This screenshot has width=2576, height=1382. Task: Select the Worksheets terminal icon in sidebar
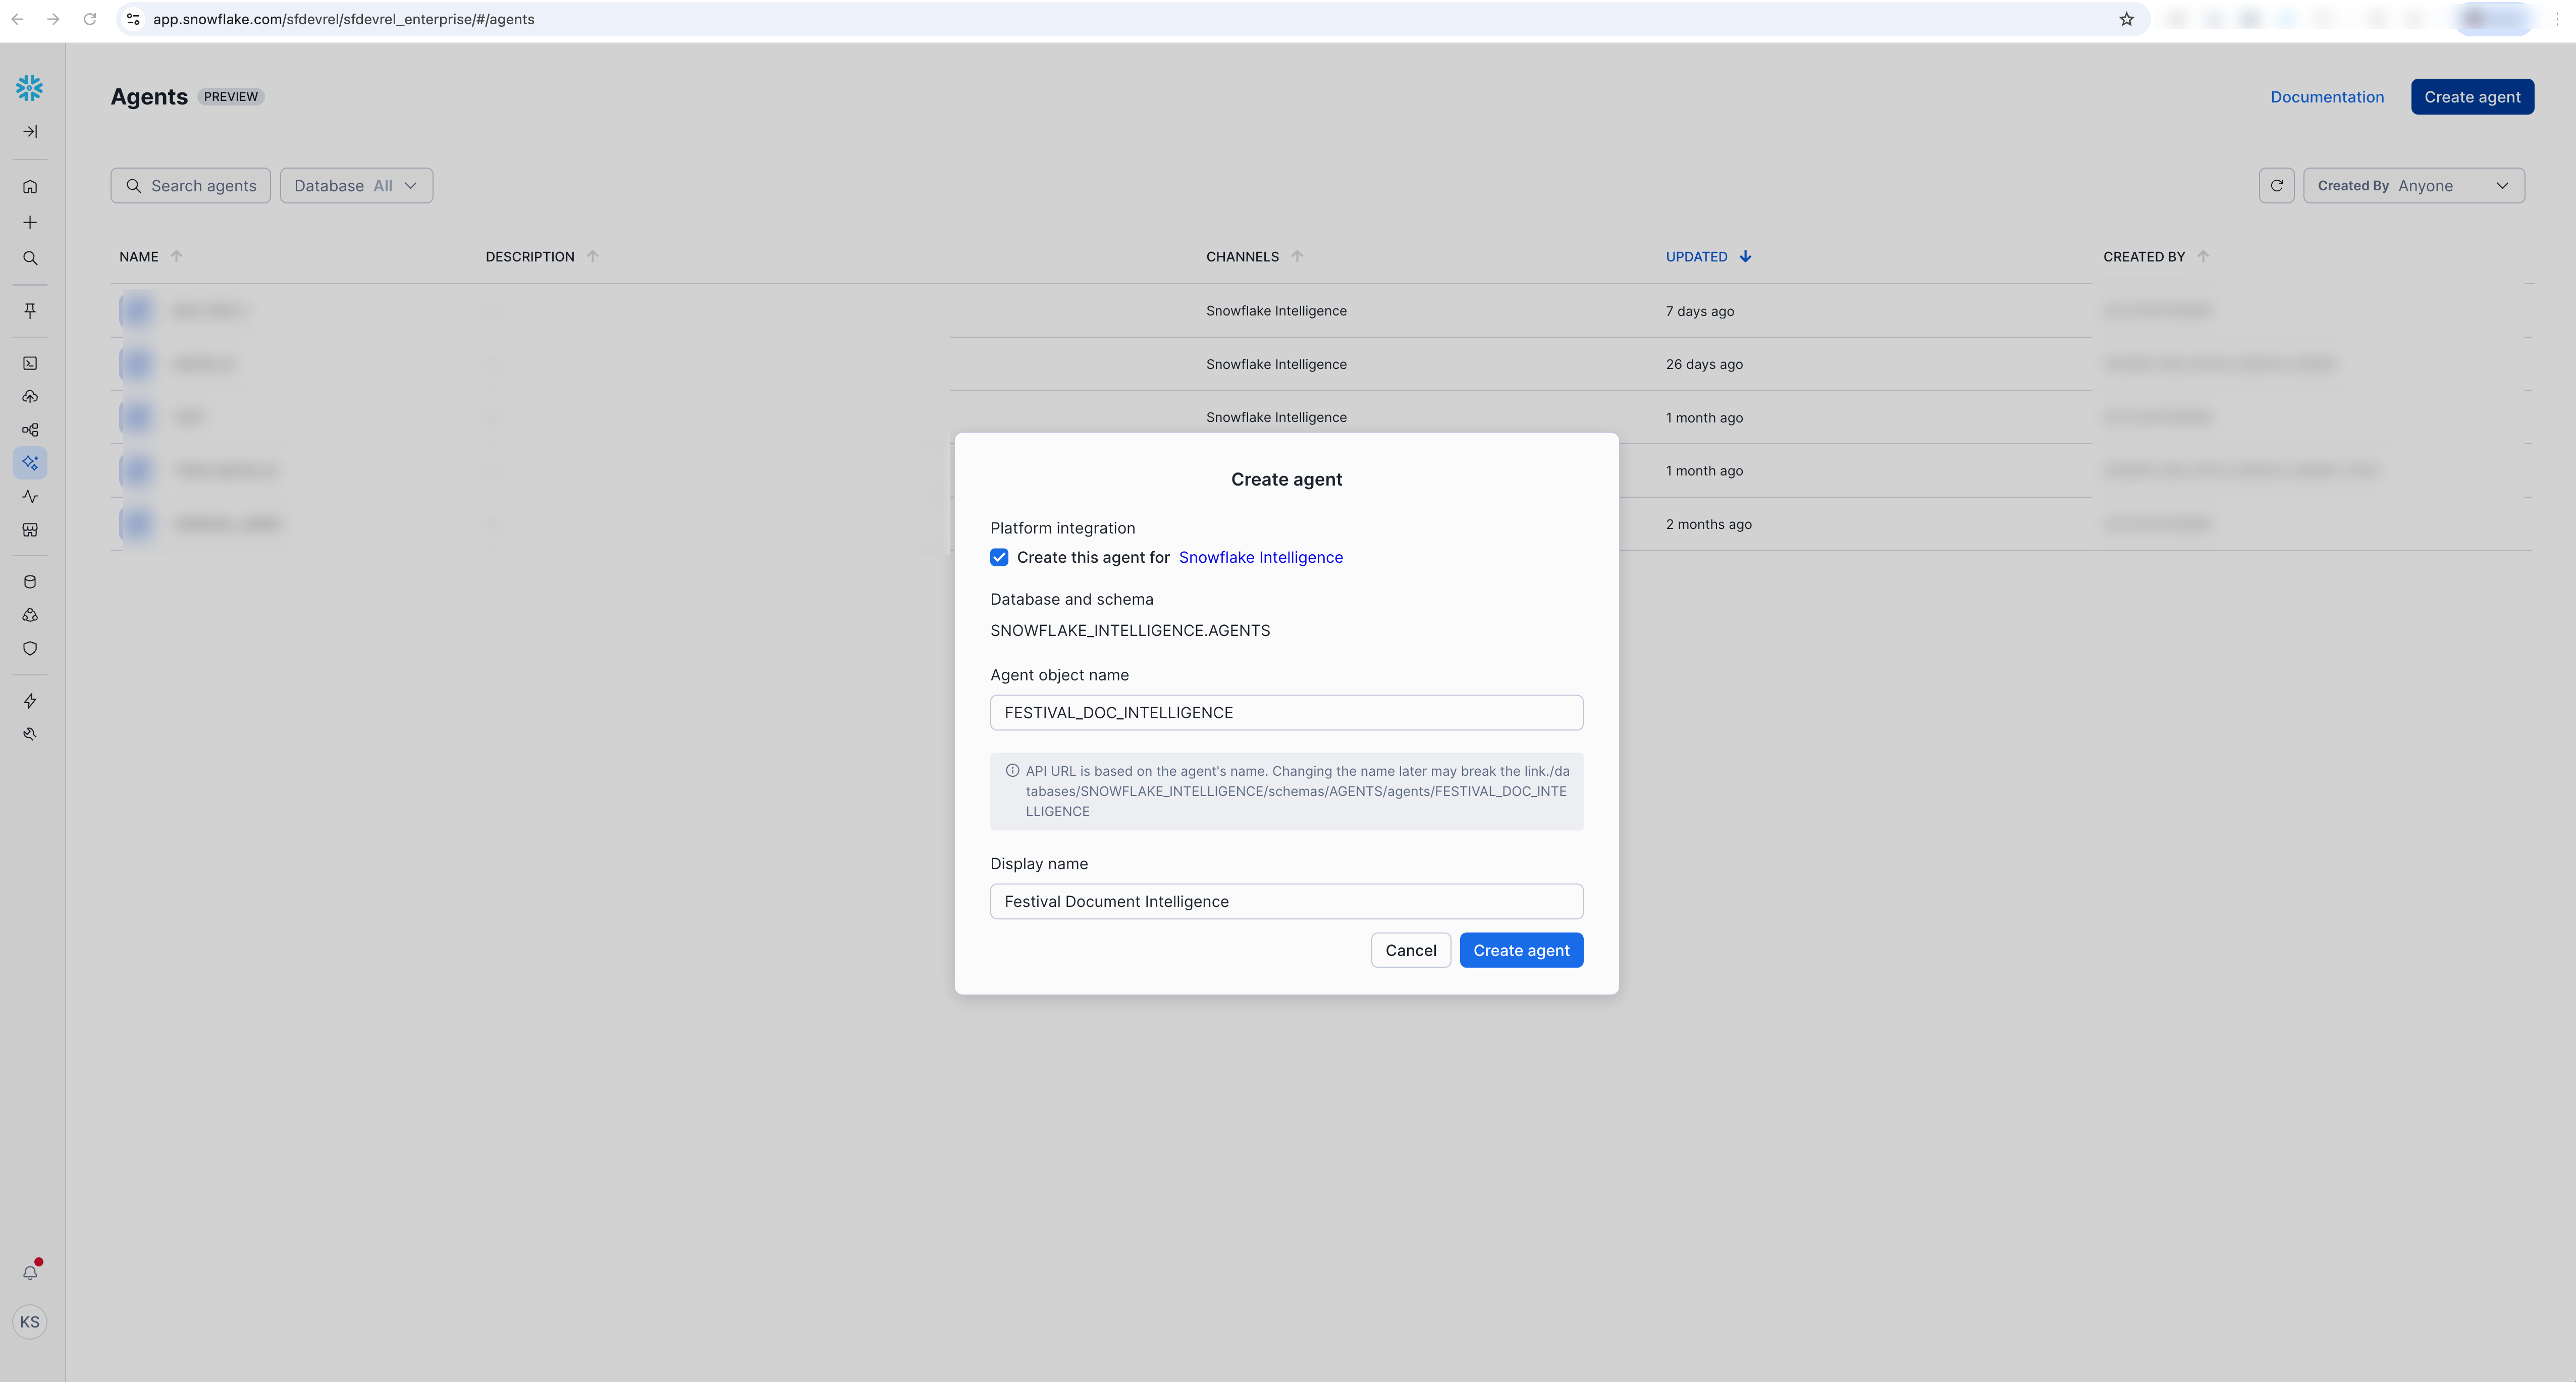coord(29,362)
